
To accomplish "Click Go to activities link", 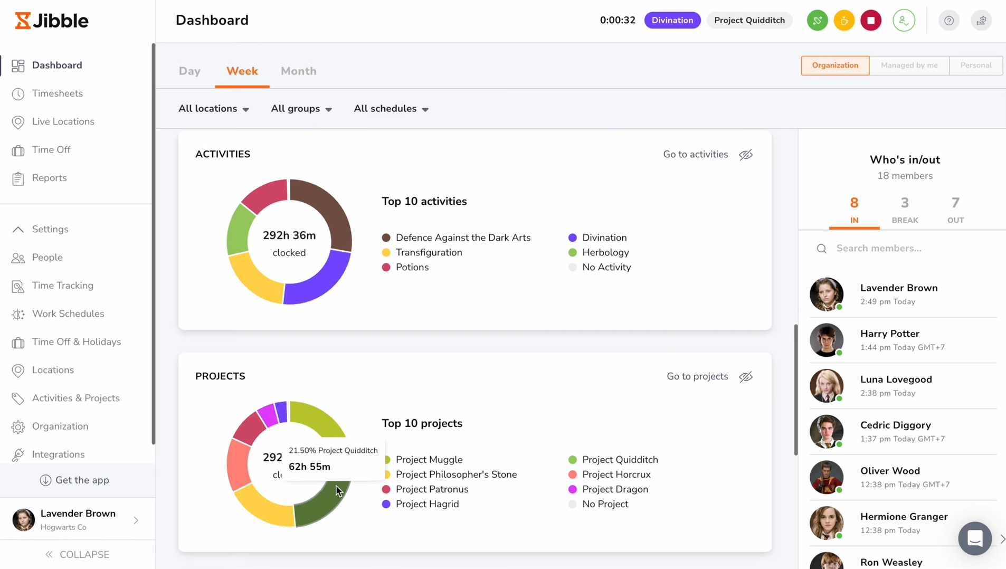I will pyautogui.click(x=695, y=155).
